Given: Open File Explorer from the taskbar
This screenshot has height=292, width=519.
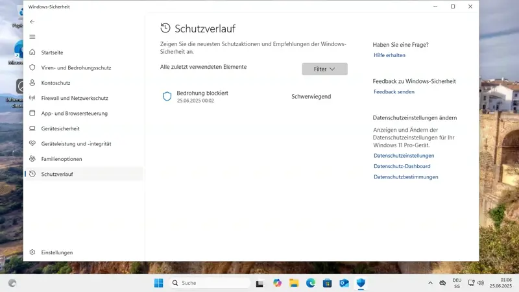Looking at the screenshot, I should point(294,283).
